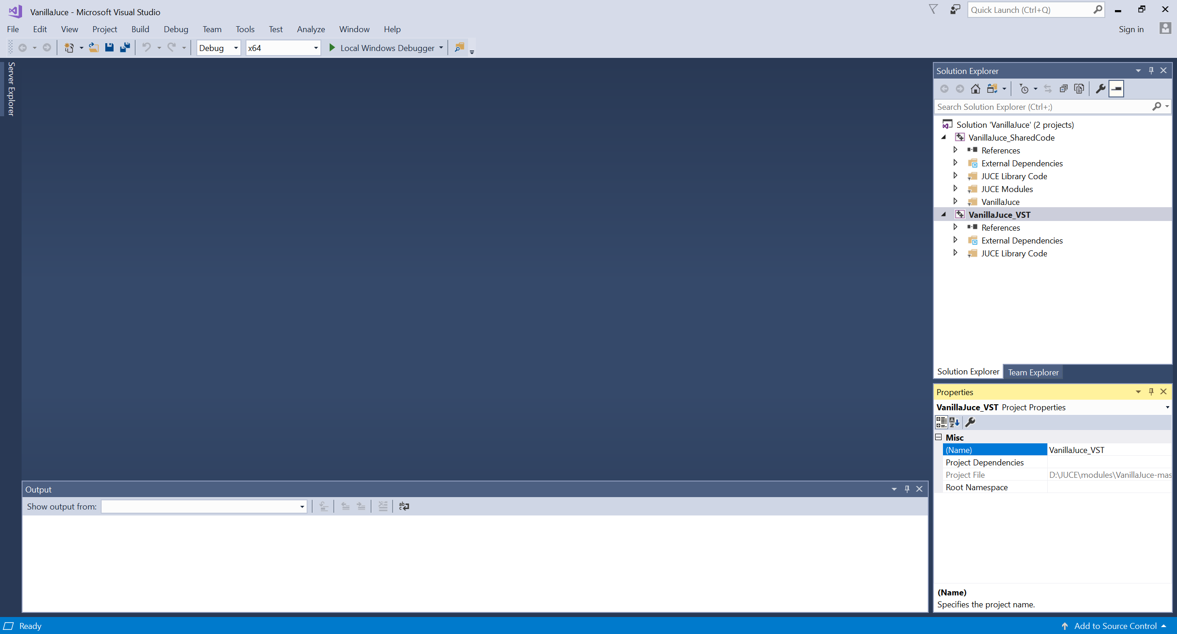Open the Server Explorer side tab

click(11, 89)
